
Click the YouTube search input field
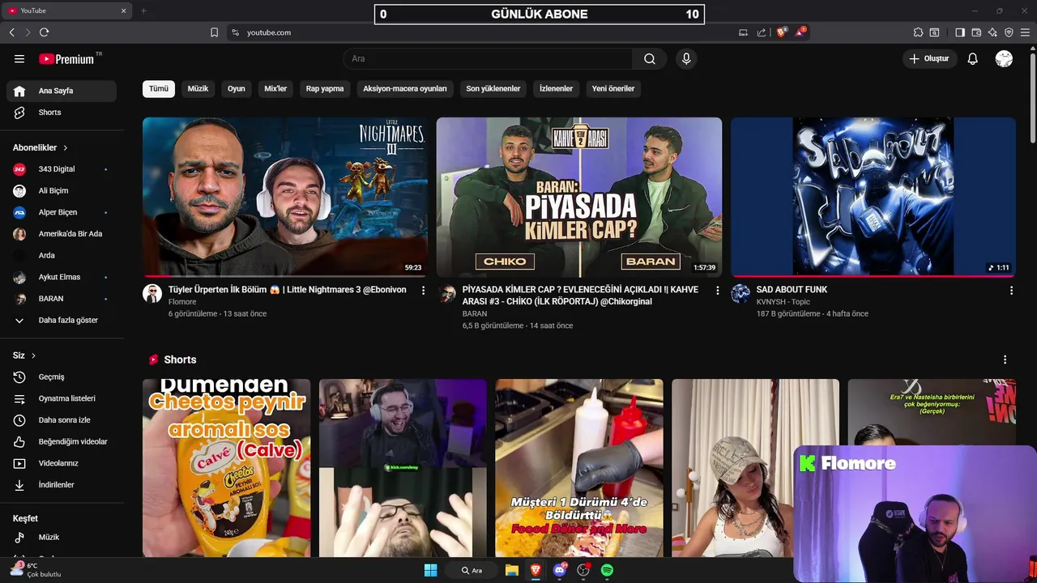click(488, 59)
